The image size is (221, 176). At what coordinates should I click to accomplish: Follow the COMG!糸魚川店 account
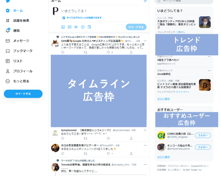click(203, 135)
